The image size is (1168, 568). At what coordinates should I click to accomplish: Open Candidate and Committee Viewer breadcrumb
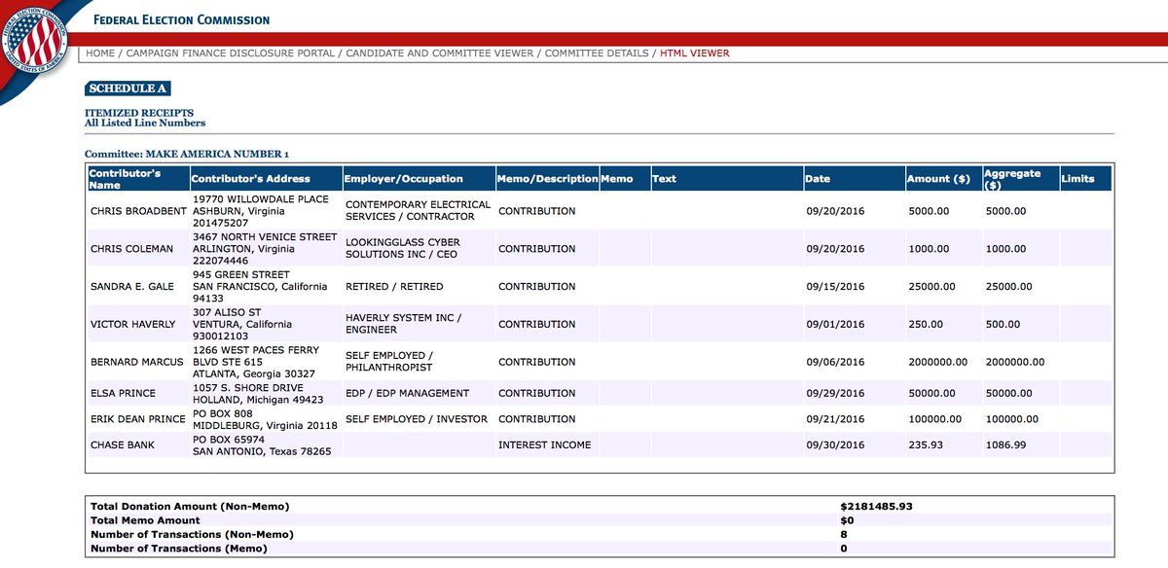(x=440, y=53)
